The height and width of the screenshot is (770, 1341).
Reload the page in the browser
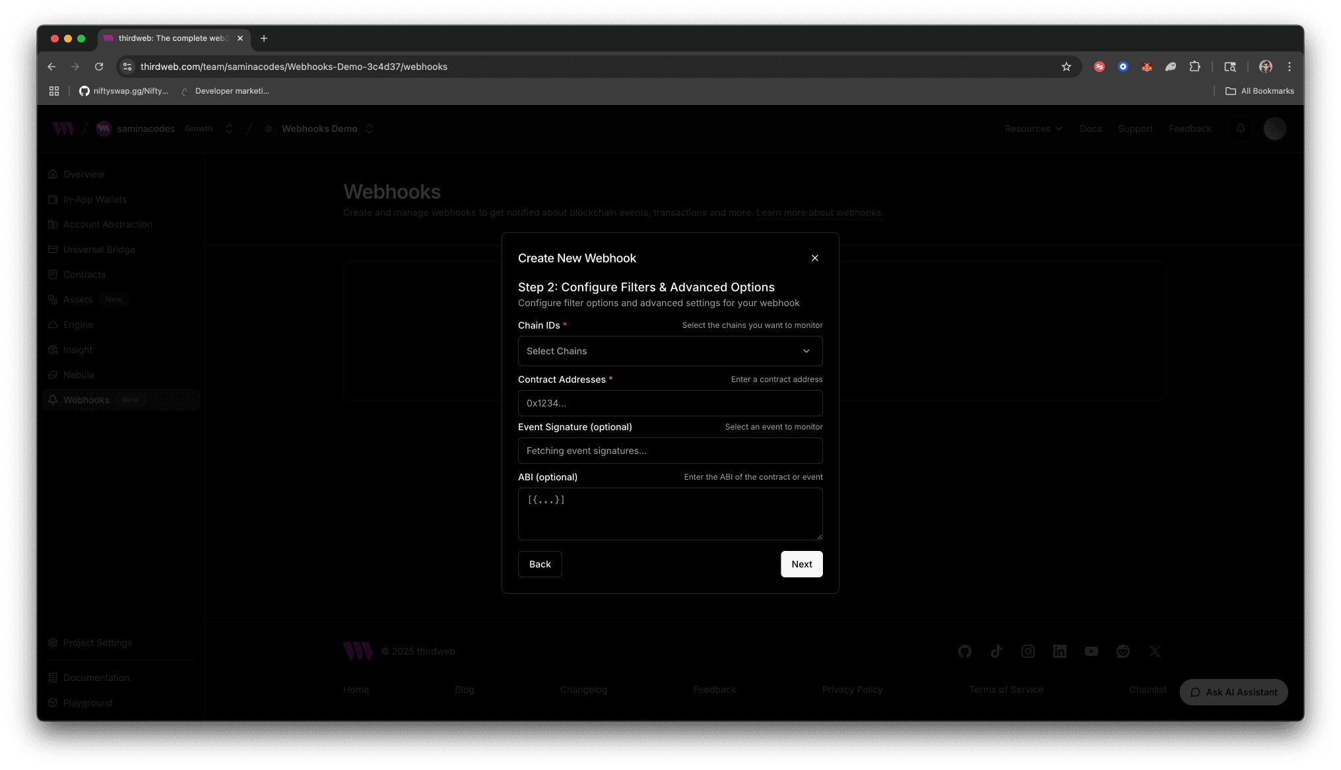coord(99,67)
